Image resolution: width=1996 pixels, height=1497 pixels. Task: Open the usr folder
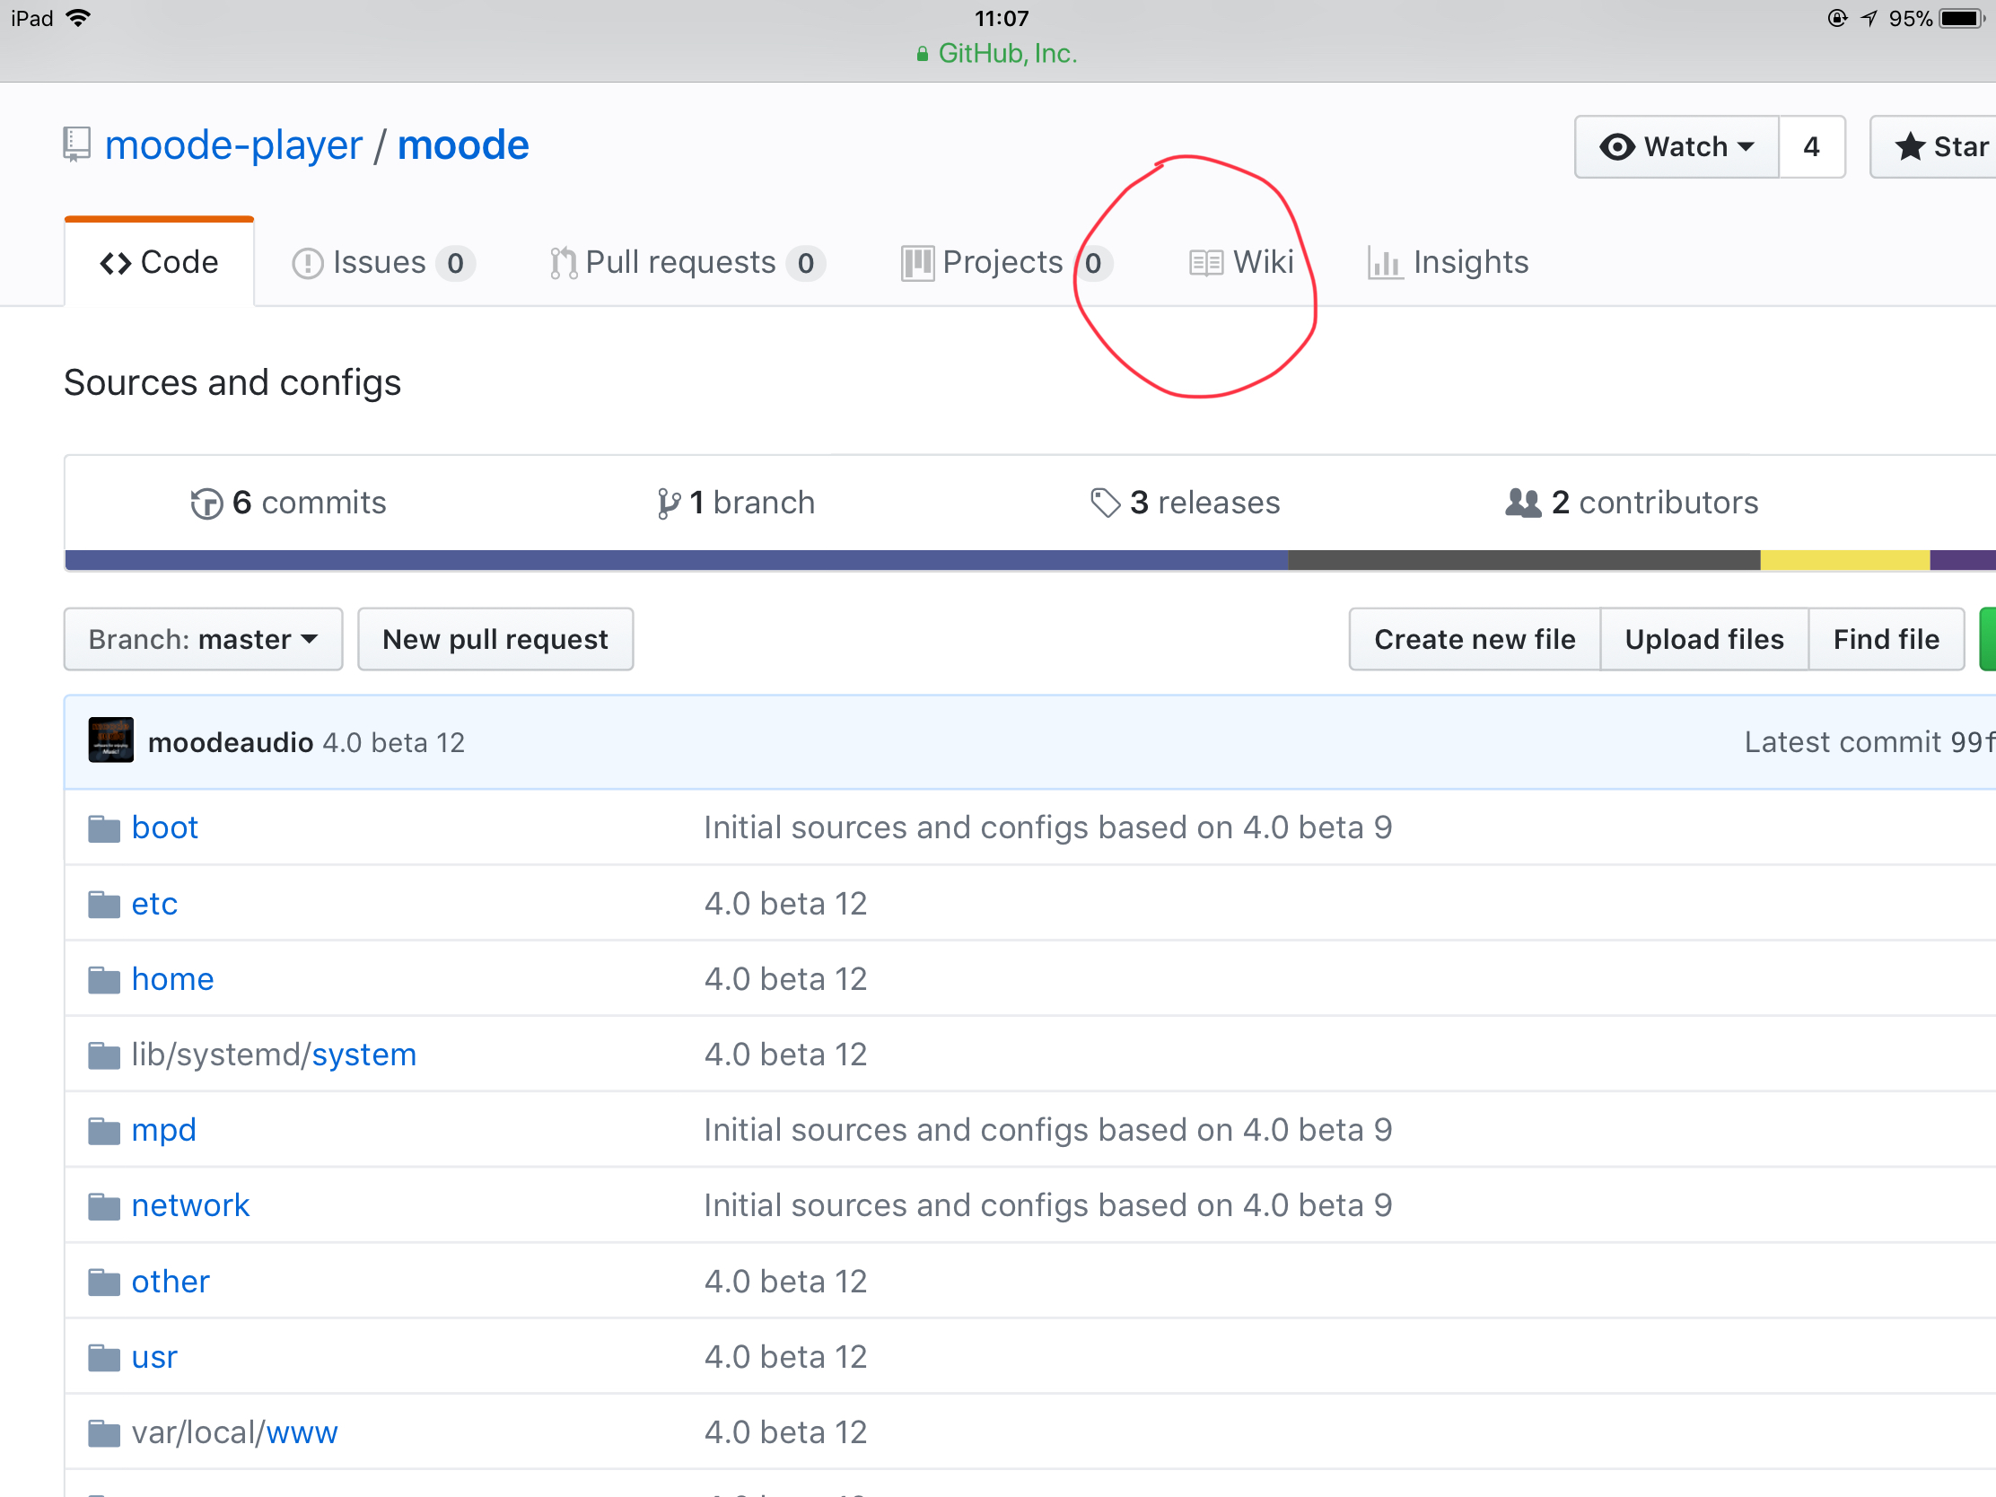(154, 1358)
